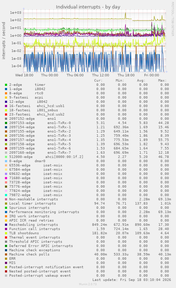The image size is (176, 288).
Task: Click the Fri 00:00 time axis label
Action: (152, 75)
